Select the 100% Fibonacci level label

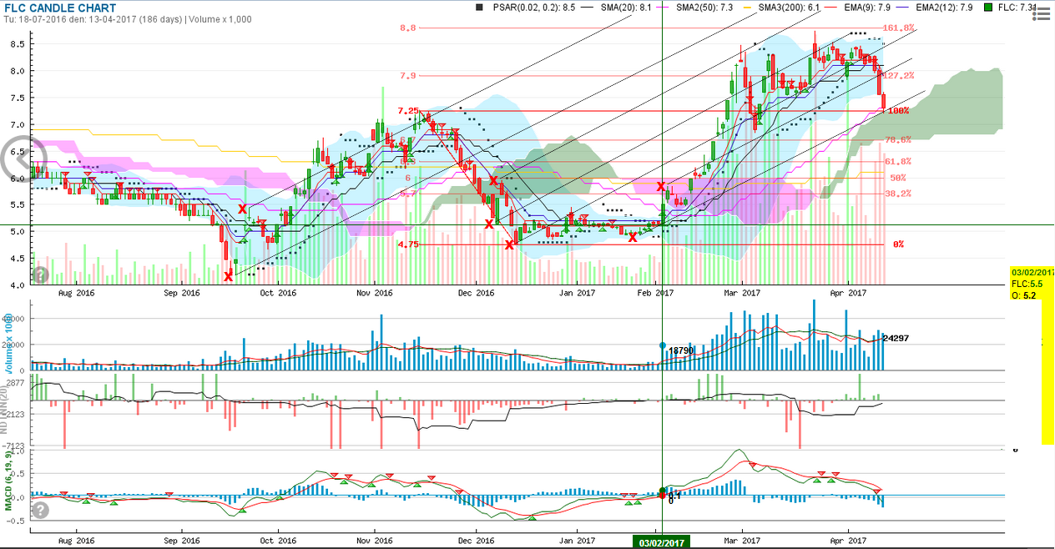[898, 110]
